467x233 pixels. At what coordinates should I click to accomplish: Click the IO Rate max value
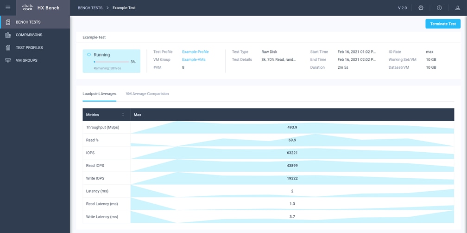429,52
